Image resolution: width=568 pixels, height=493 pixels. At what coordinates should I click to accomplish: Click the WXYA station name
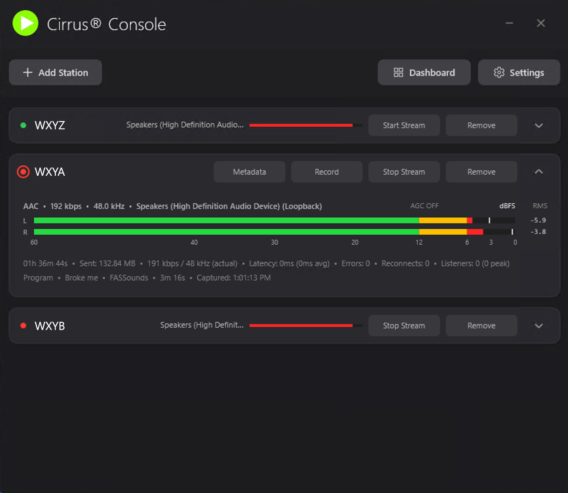50,172
